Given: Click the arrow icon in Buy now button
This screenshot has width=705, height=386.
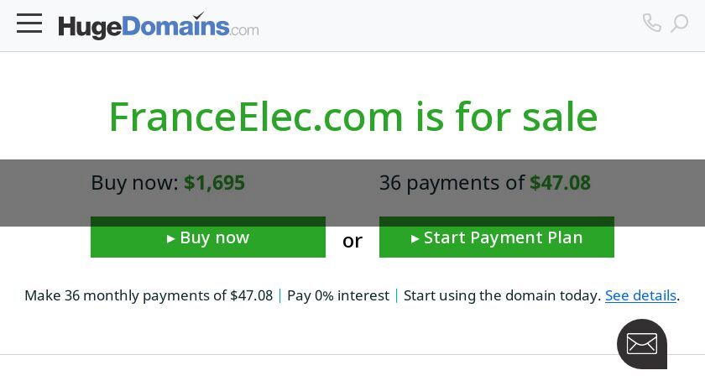Looking at the screenshot, I should (x=171, y=238).
